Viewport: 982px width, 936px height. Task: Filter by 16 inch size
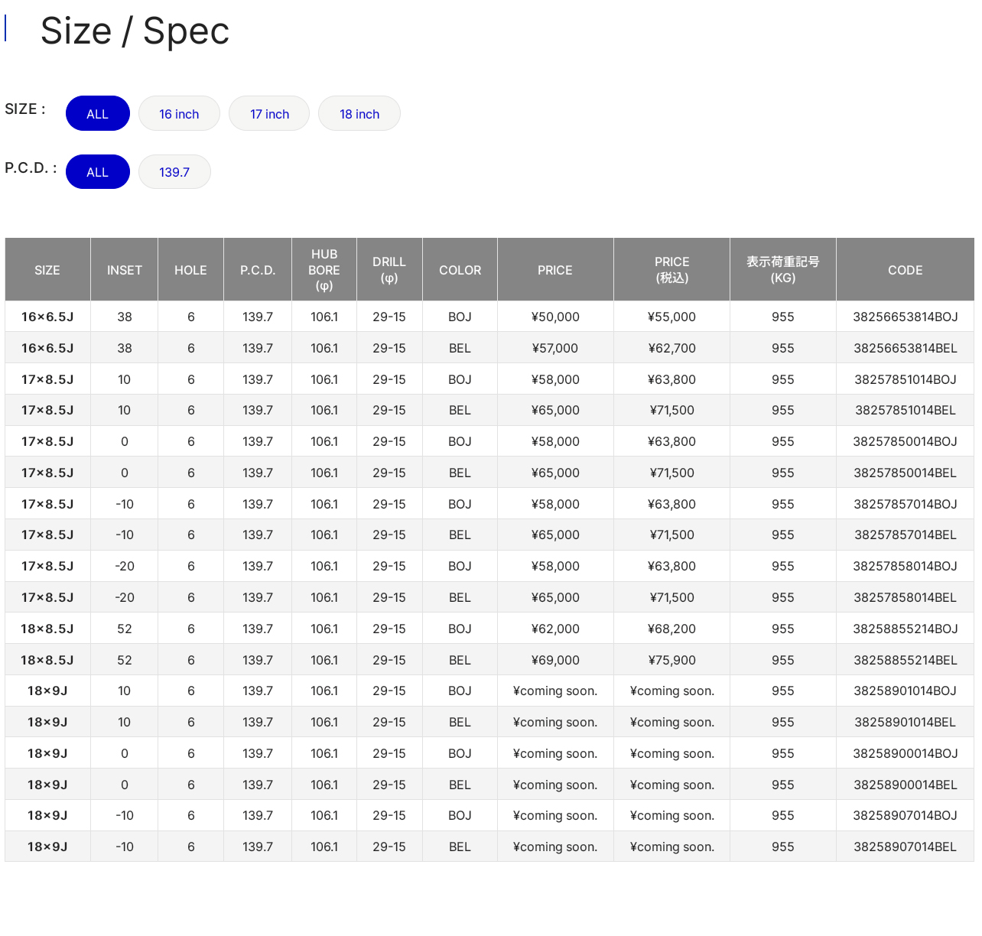click(x=179, y=113)
